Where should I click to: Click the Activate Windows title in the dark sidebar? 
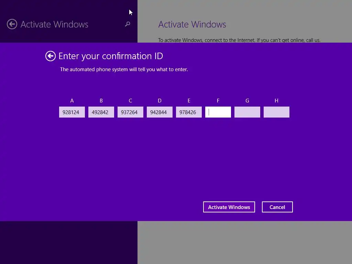pos(54,24)
